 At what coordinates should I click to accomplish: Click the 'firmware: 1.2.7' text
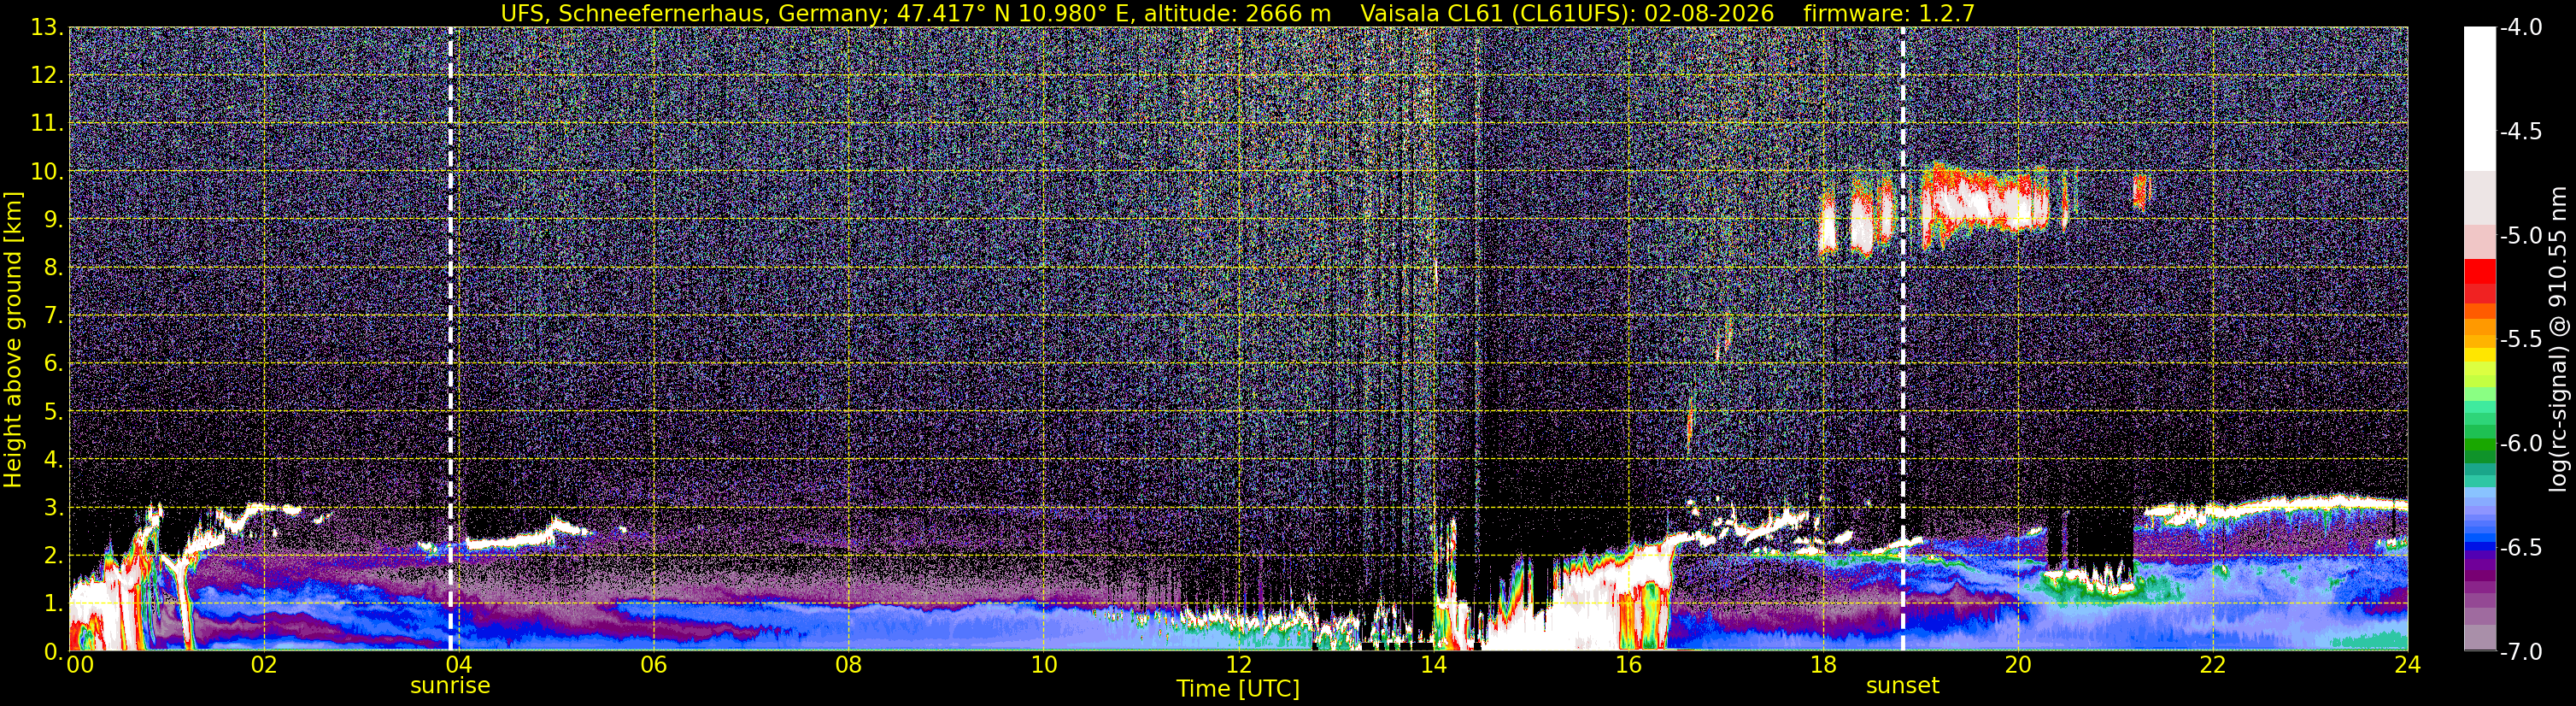(x=1889, y=13)
